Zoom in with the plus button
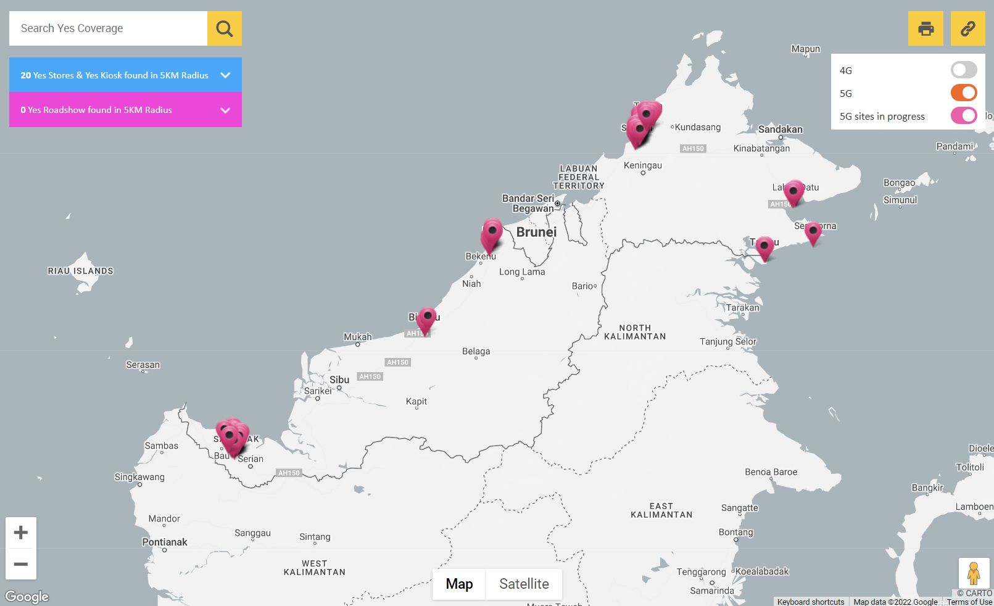Viewport: 994px width, 606px height. tap(21, 533)
